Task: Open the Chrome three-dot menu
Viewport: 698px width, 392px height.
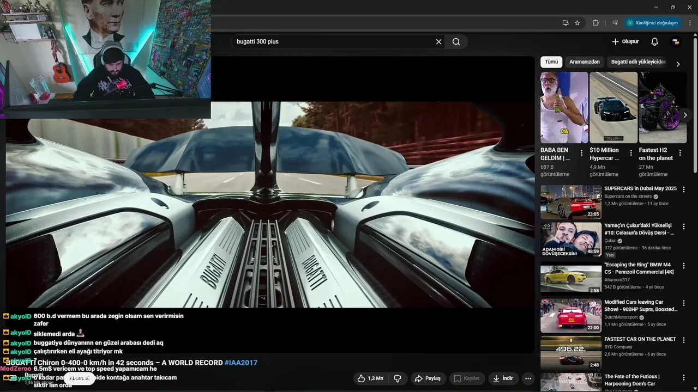Action: 690,23
